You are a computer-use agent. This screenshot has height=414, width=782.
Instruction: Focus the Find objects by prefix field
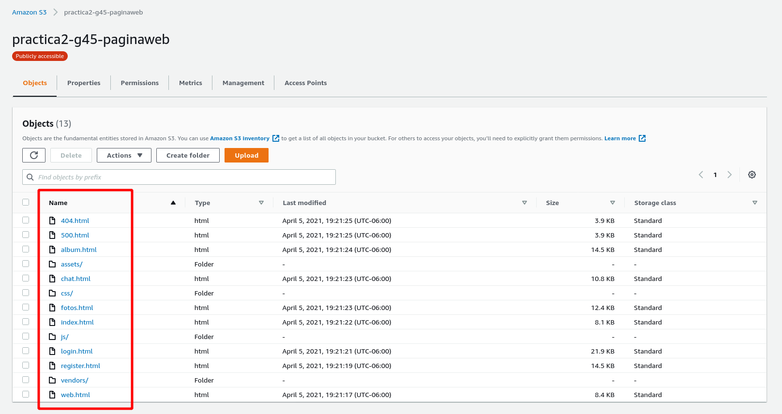[x=179, y=177]
